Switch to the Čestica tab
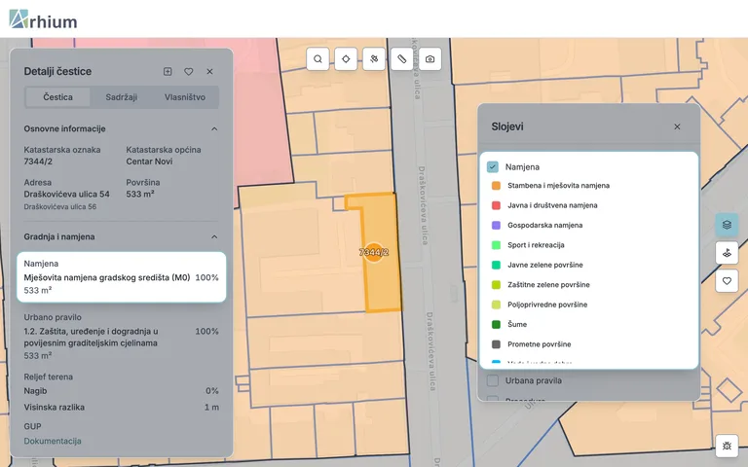Image resolution: width=748 pixels, height=467 pixels. coord(57,97)
